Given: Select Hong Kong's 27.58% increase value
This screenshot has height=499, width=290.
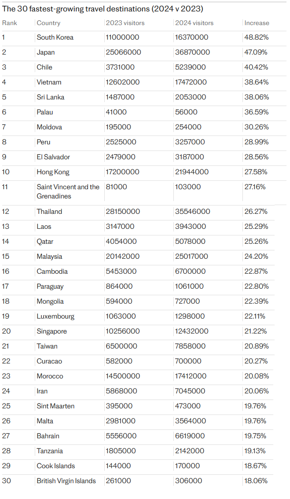Looking at the screenshot, I should 256,172.
